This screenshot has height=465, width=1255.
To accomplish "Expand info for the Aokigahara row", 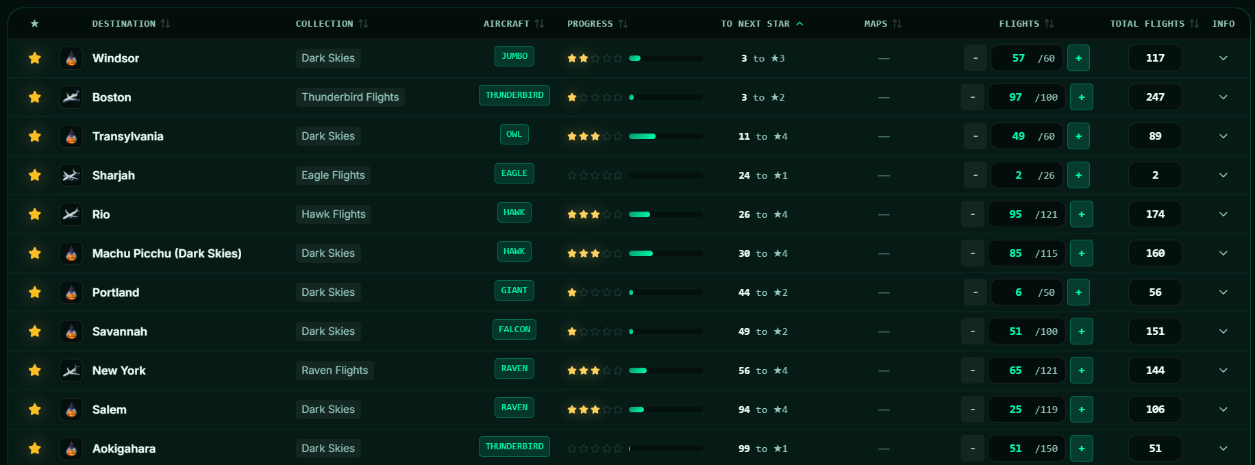I will coord(1223,449).
